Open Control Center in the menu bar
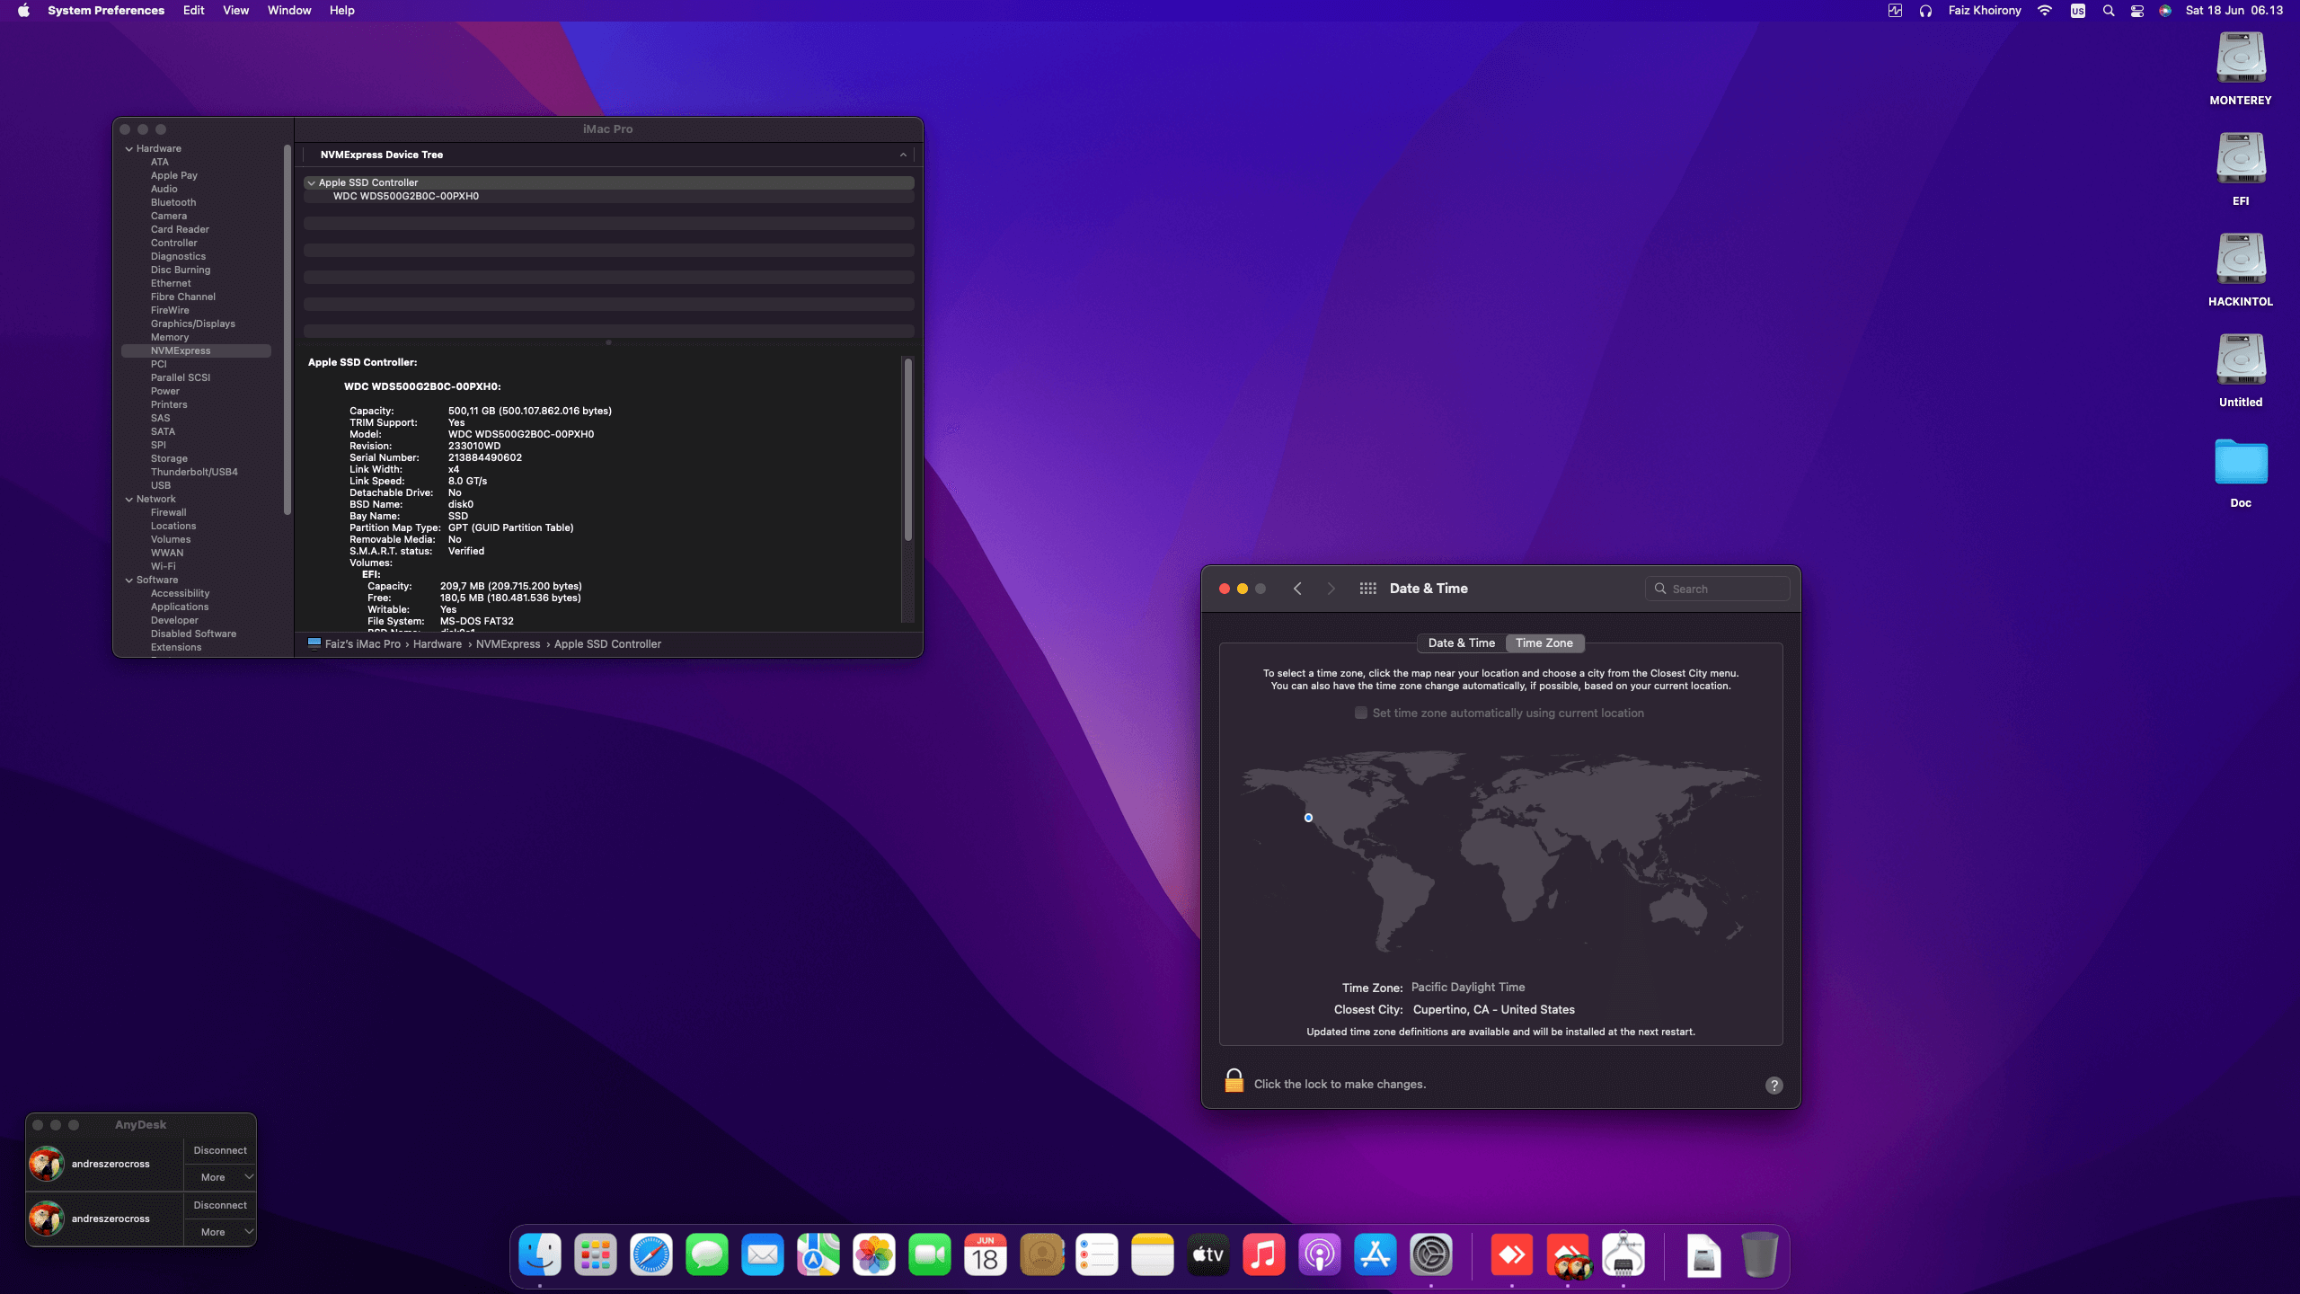The image size is (2300, 1294). click(2137, 11)
